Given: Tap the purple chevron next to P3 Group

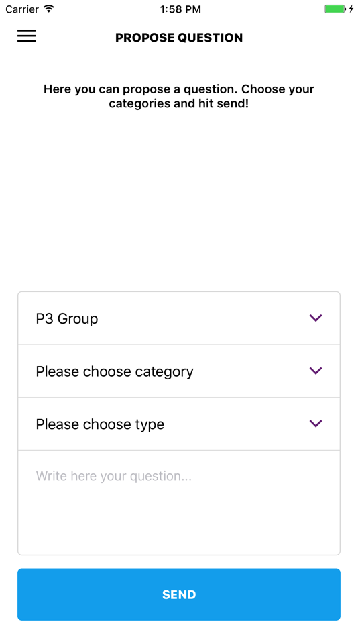Looking at the screenshot, I should pyautogui.click(x=316, y=318).
